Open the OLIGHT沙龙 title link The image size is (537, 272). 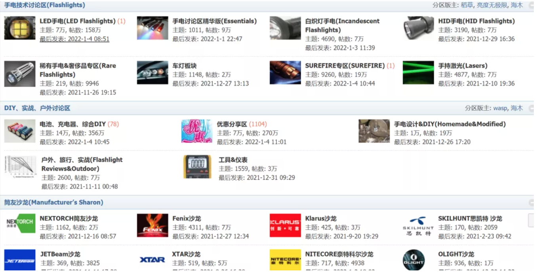point(456,254)
